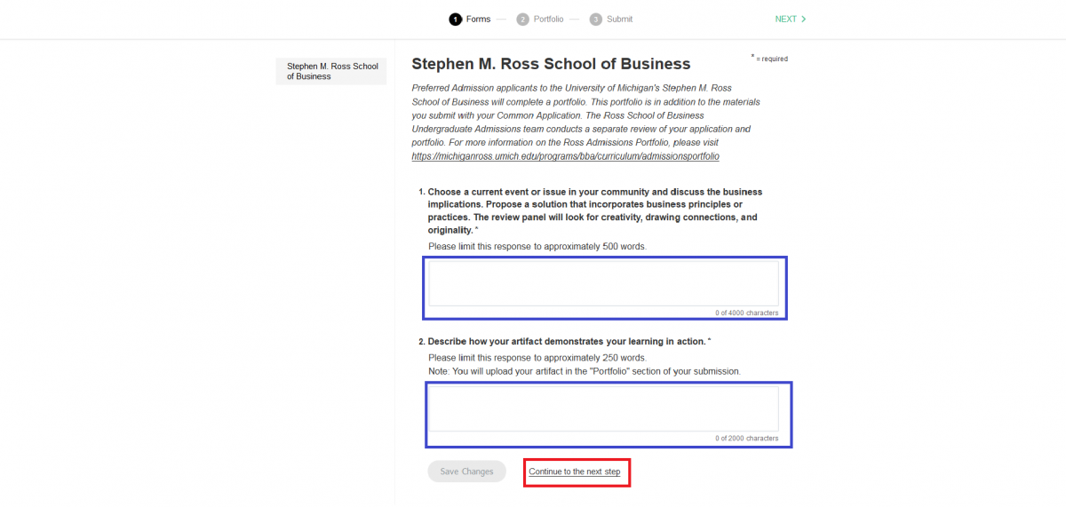
Task: Click question 2 prompt about your artifact
Action: tap(567, 341)
